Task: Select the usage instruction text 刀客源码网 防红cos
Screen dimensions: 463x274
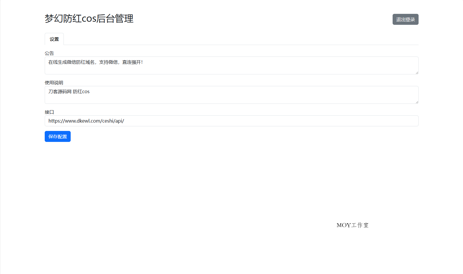Action: coord(69,91)
